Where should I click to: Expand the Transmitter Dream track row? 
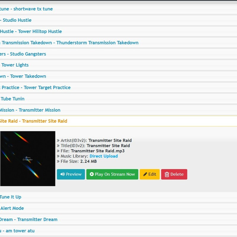[x=118, y=220]
